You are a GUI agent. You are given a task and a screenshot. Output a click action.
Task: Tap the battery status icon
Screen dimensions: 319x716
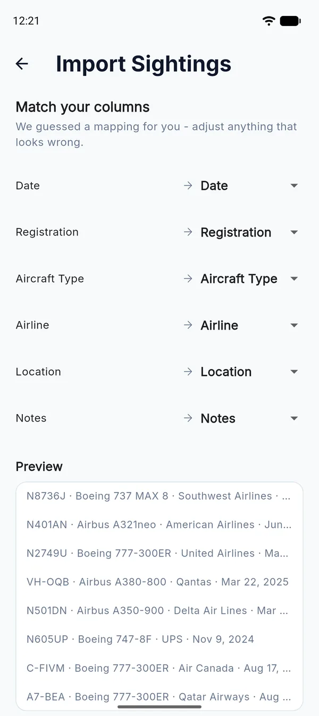pyautogui.click(x=290, y=21)
